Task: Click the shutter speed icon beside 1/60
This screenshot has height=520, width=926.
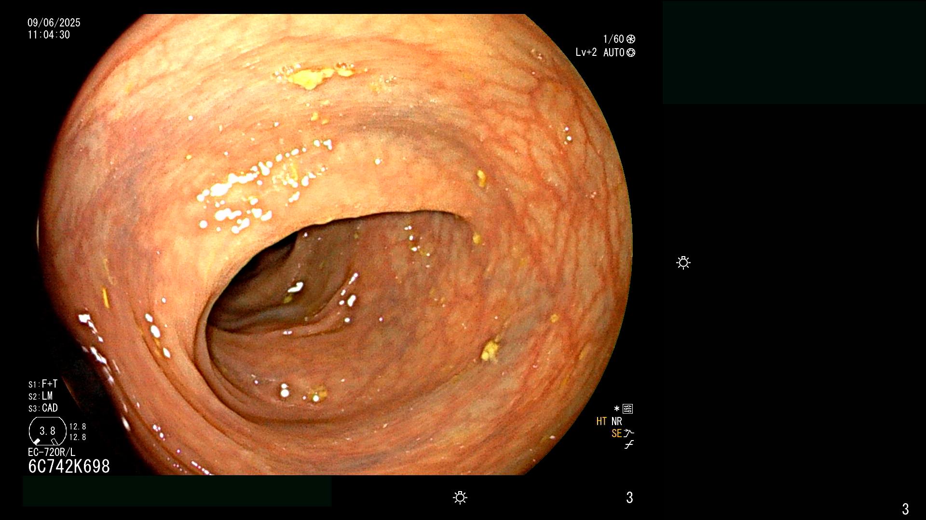Action: tap(630, 39)
